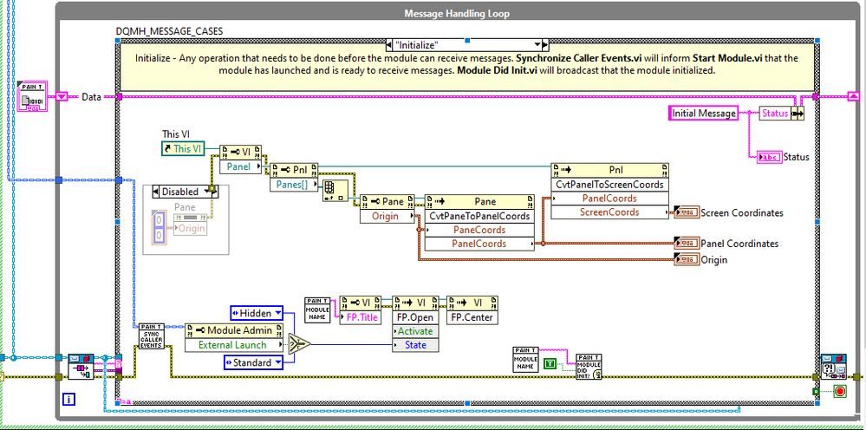Click the DQMH_MESSAGE_CASES label
The width and height of the screenshot is (866, 430).
tap(170, 31)
